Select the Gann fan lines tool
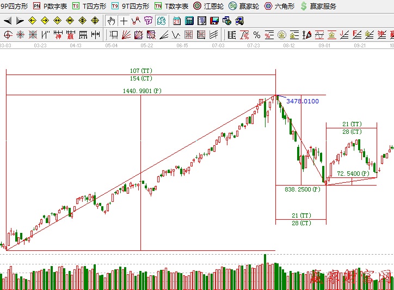This screenshot has height=290, width=394. pos(126,35)
